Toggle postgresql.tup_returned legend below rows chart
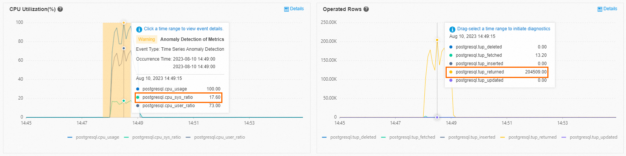 pyautogui.click(x=528, y=137)
